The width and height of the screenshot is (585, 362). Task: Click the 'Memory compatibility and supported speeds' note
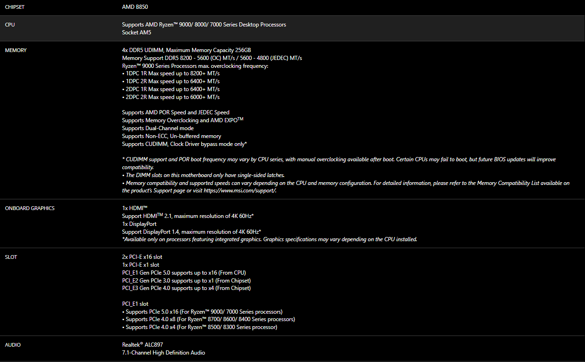tap(346, 187)
